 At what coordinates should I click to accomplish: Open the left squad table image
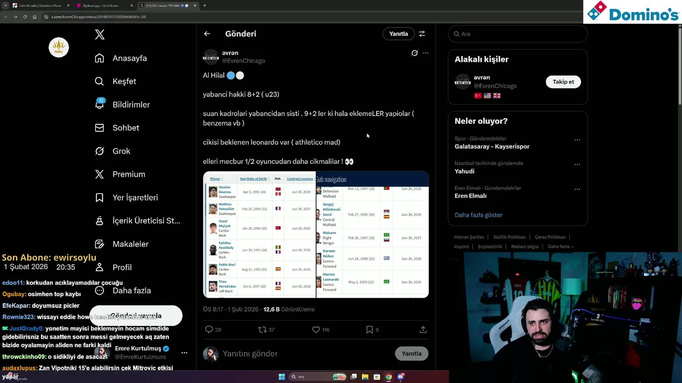tap(259, 234)
